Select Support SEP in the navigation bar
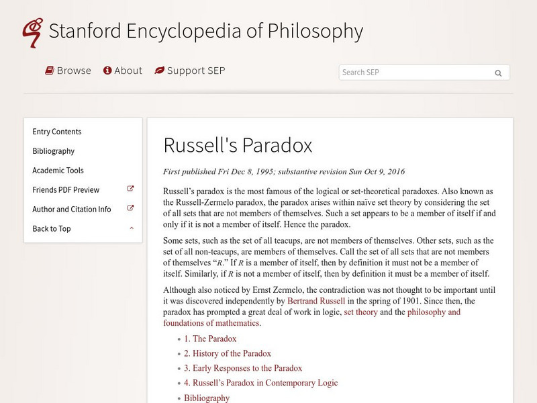The width and height of the screenshot is (537, 403). (195, 71)
